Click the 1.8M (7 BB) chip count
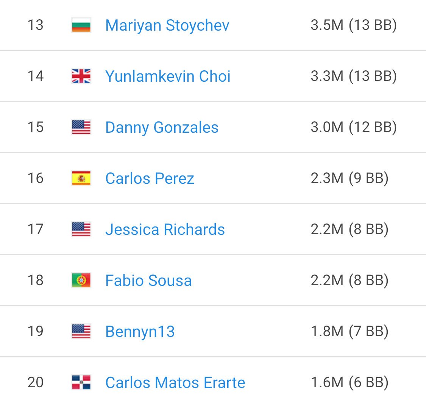426x402 pixels. pos(349,332)
